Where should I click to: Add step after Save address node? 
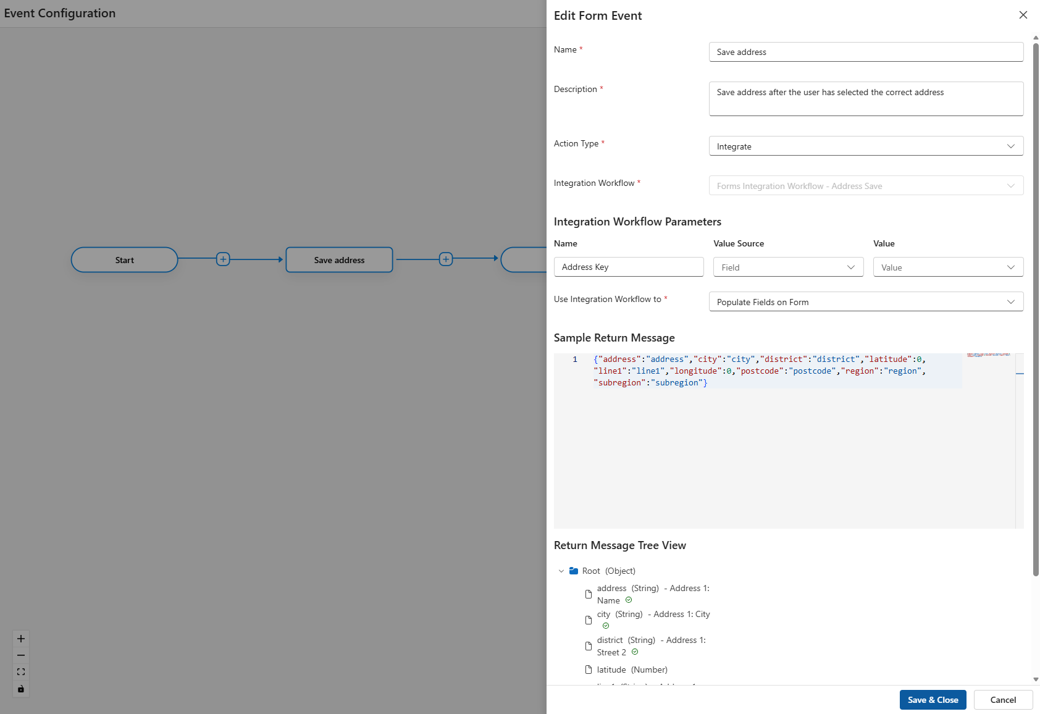click(x=446, y=259)
